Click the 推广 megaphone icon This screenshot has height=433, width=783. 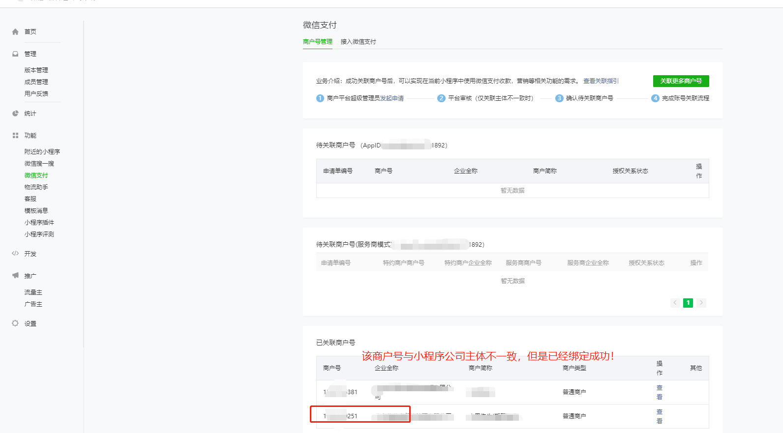(x=15, y=276)
